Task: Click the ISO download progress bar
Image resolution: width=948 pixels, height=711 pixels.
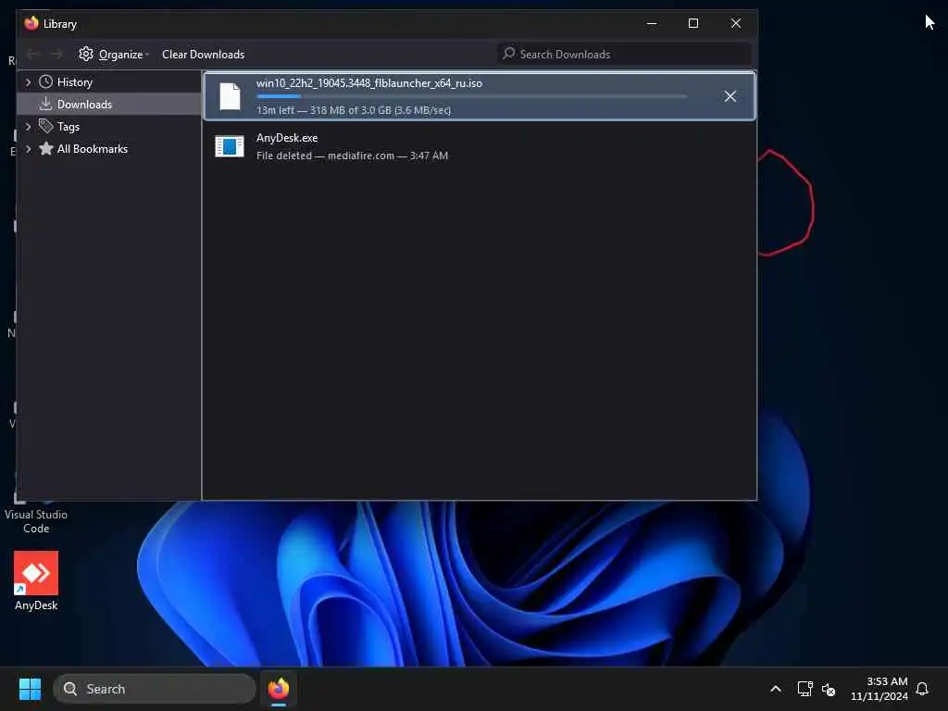Action: (471, 96)
